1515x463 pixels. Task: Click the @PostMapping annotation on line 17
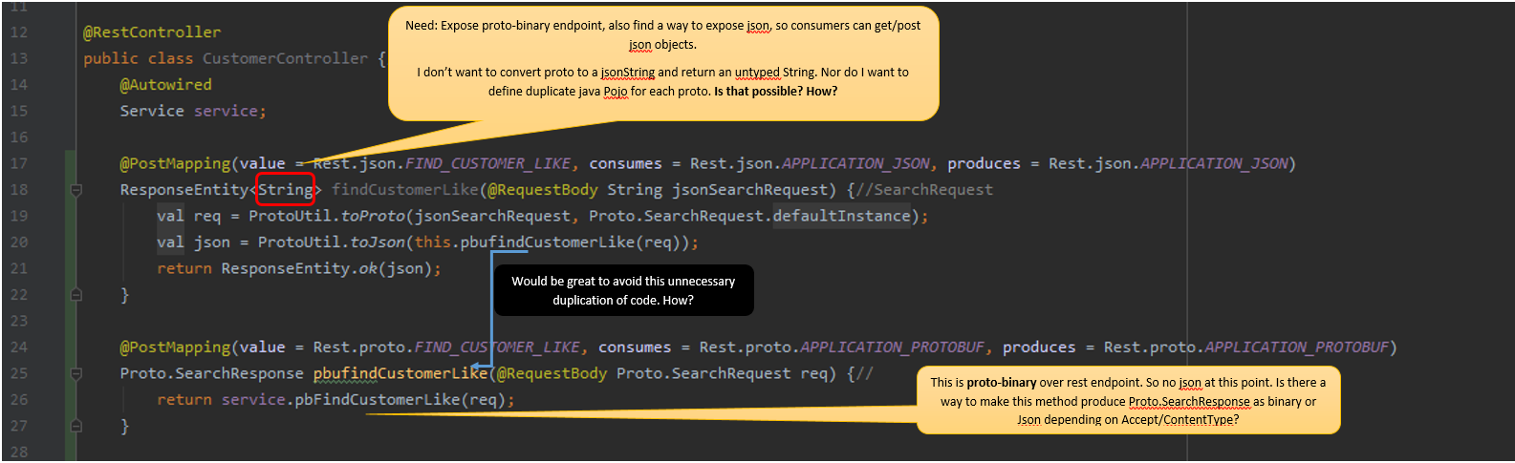(x=175, y=163)
